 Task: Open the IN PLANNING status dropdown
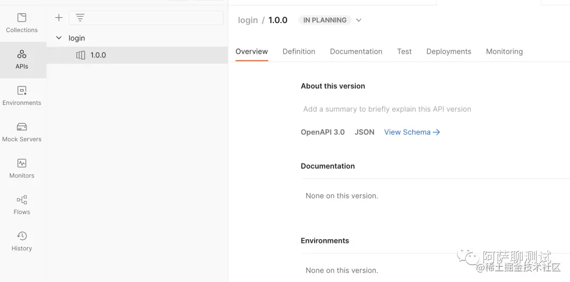click(359, 20)
